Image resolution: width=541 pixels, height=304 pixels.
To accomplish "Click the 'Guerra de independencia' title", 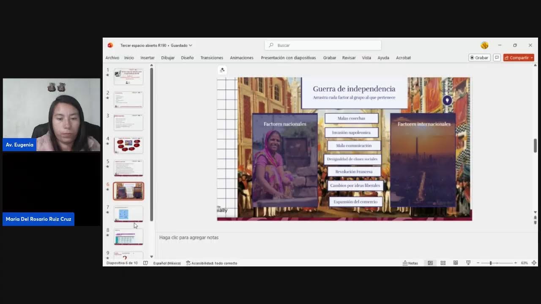I will 354,89.
